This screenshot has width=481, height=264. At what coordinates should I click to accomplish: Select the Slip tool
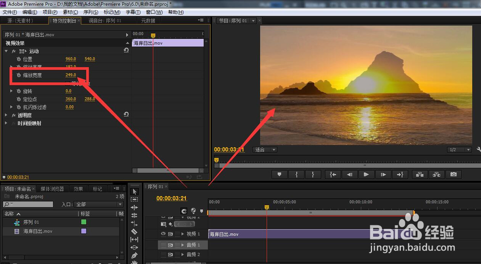[x=134, y=239]
